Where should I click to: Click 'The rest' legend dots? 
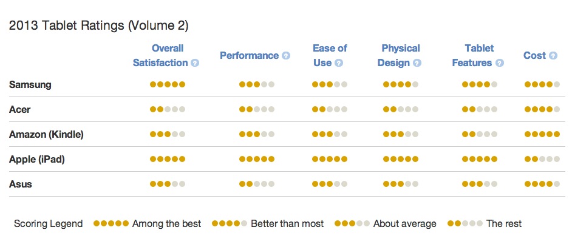click(x=465, y=223)
